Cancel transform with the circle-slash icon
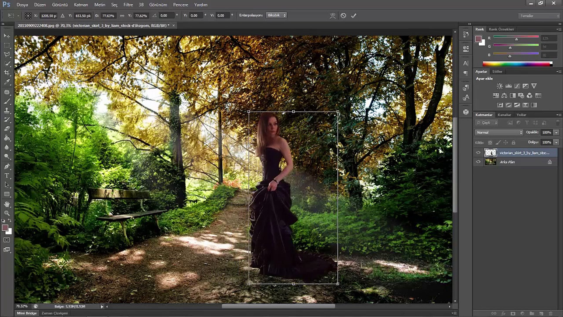Screen dimensions: 563x317 (x=343, y=16)
